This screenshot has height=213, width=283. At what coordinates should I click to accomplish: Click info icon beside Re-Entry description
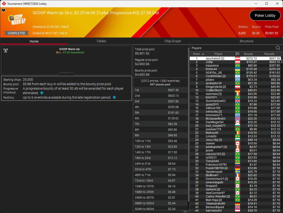(114, 97)
